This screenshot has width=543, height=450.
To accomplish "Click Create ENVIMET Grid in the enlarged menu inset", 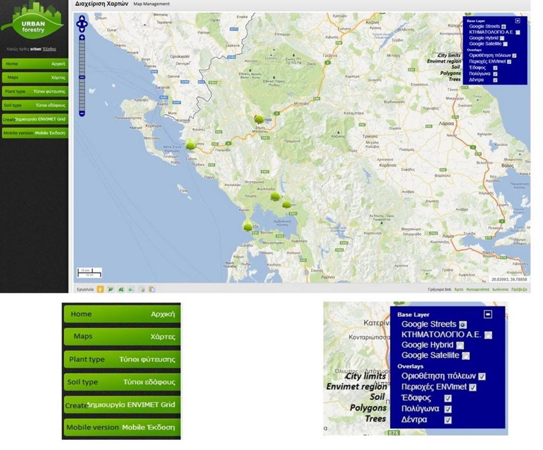I will [x=122, y=404].
